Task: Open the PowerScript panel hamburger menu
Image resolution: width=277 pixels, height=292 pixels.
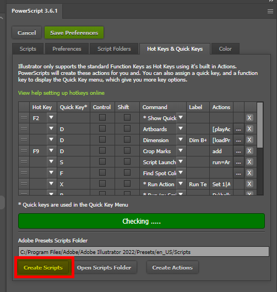Action: tap(270, 12)
